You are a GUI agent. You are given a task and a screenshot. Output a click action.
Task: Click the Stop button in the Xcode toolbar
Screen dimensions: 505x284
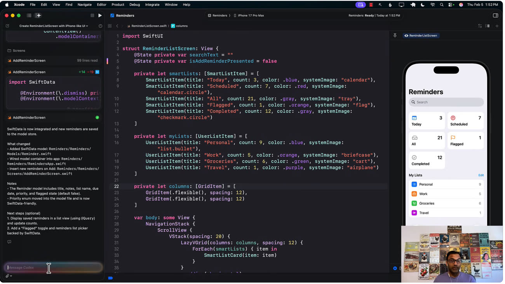point(92,15)
